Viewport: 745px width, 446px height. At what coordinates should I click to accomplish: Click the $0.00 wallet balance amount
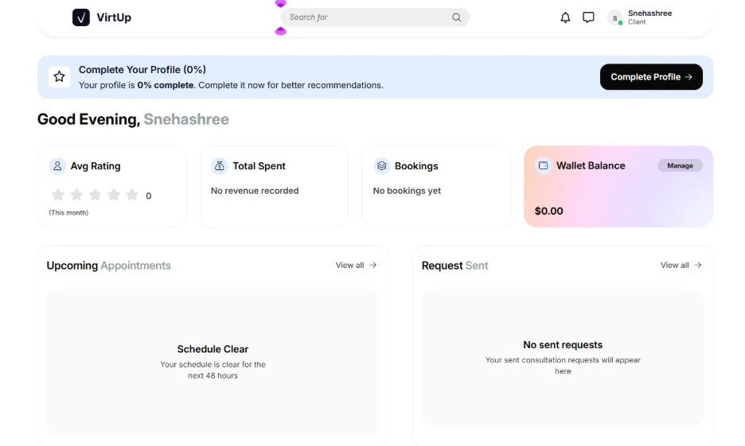pyautogui.click(x=548, y=211)
